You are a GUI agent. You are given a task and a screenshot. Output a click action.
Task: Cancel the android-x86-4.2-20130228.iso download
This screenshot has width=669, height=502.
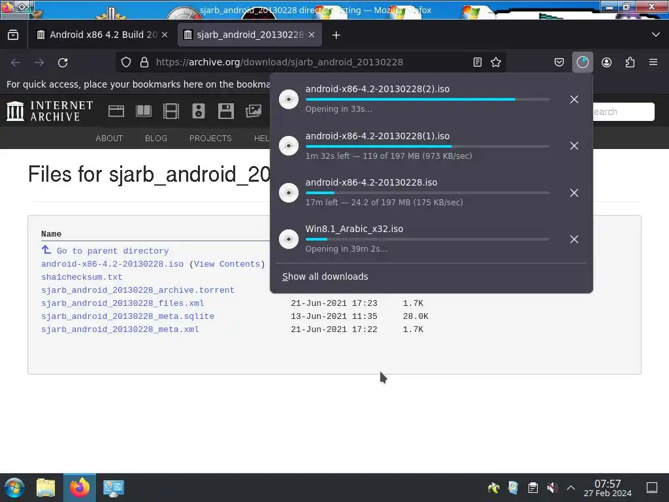tap(574, 193)
